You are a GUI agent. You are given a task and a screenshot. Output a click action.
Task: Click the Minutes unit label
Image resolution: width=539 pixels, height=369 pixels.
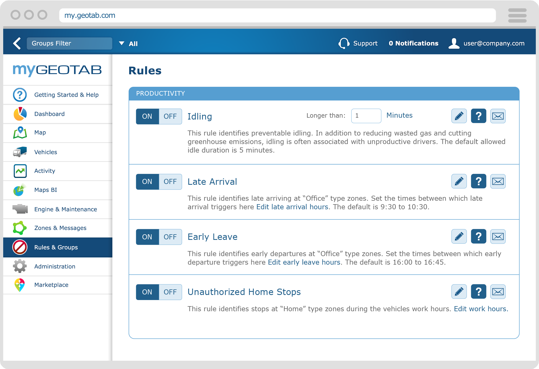pos(399,115)
